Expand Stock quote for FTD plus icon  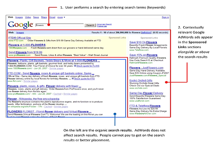[73, 79]
